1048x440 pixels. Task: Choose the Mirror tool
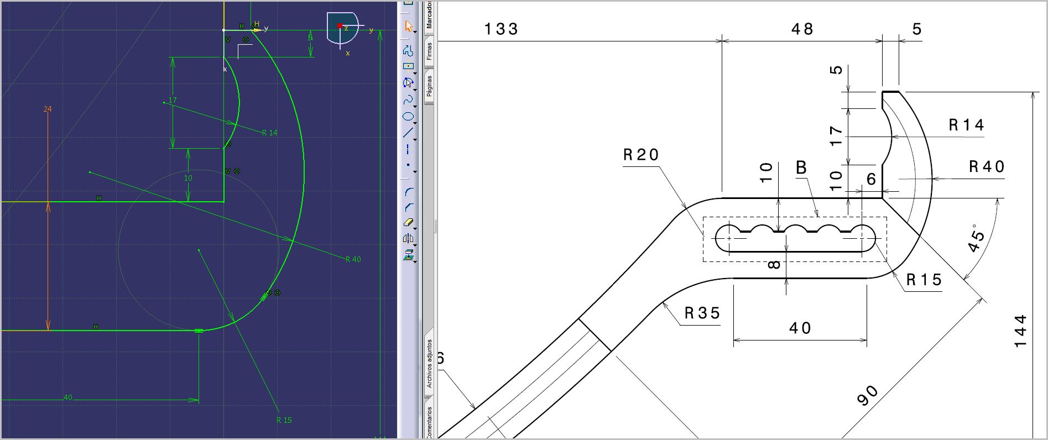point(408,239)
